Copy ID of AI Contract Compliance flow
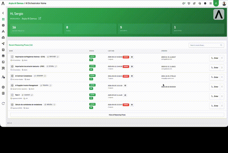Image resolution: width=228 pixels, height=153 pixels. coord(45,76)
